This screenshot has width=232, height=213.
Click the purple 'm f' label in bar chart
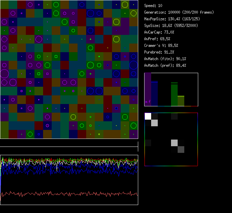(x=147, y=102)
